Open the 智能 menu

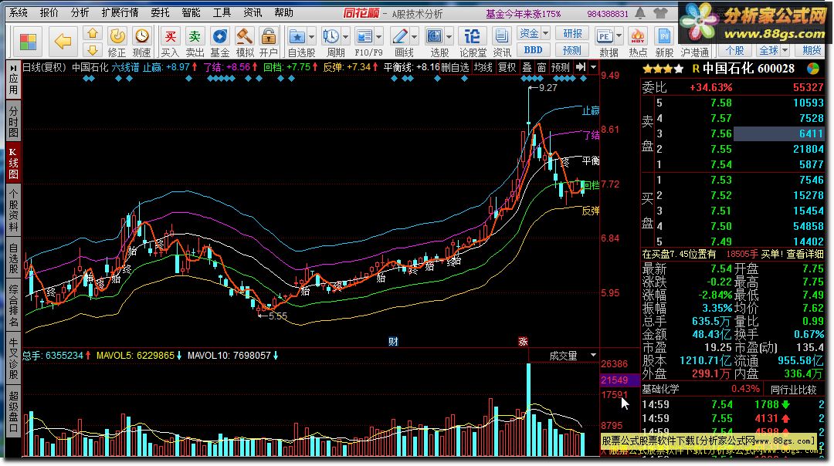(191, 12)
